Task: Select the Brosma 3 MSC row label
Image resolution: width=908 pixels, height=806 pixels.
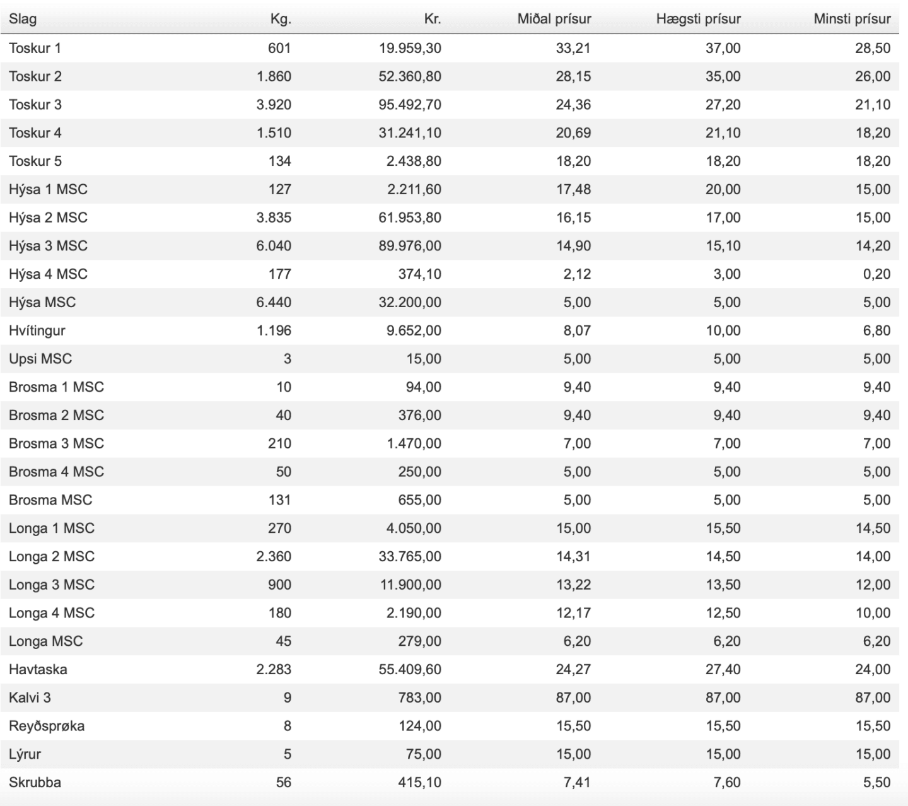Action: pos(56,443)
